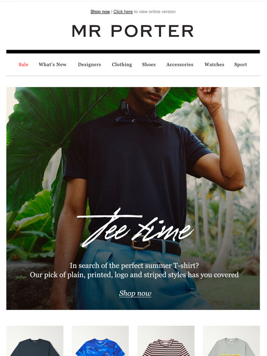Click the Tee time hero banner image
The height and width of the screenshot is (356, 267).
[x=133, y=198]
